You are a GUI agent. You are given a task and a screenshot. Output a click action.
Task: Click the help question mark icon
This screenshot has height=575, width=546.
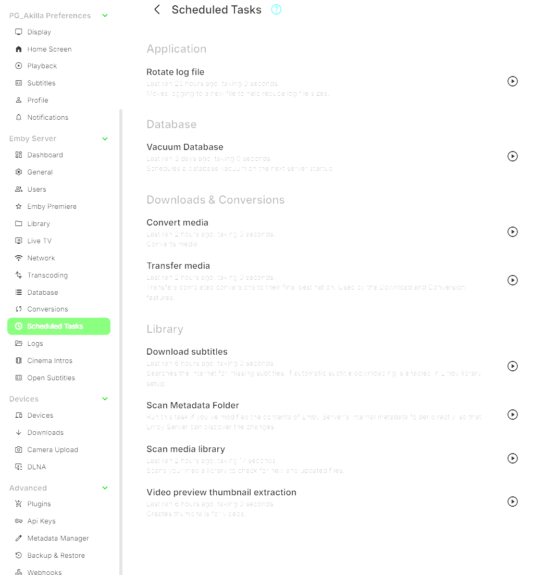[276, 9]
